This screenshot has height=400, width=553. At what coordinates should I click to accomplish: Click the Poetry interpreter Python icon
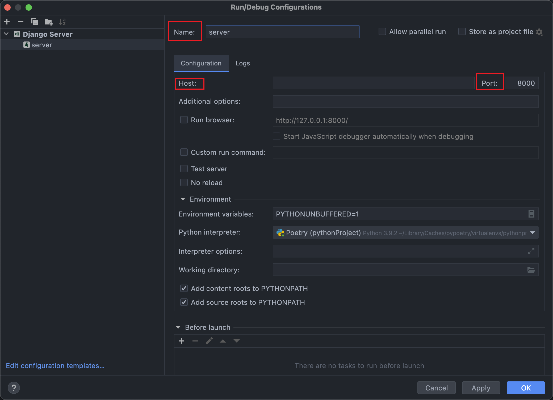coord(280,233)
